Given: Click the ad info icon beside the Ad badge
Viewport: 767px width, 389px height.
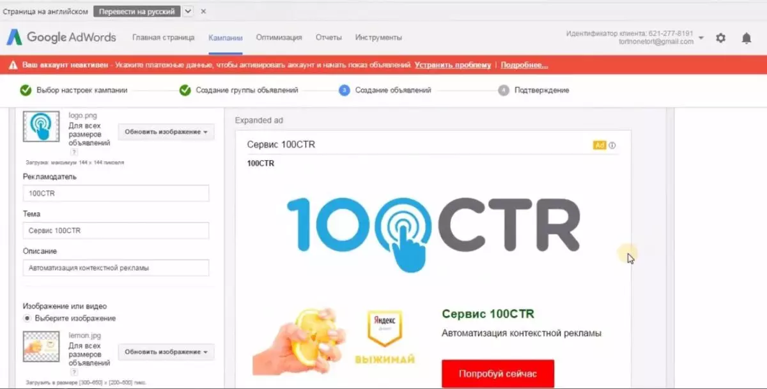Looking at the screenshot, I should point(612,145).
